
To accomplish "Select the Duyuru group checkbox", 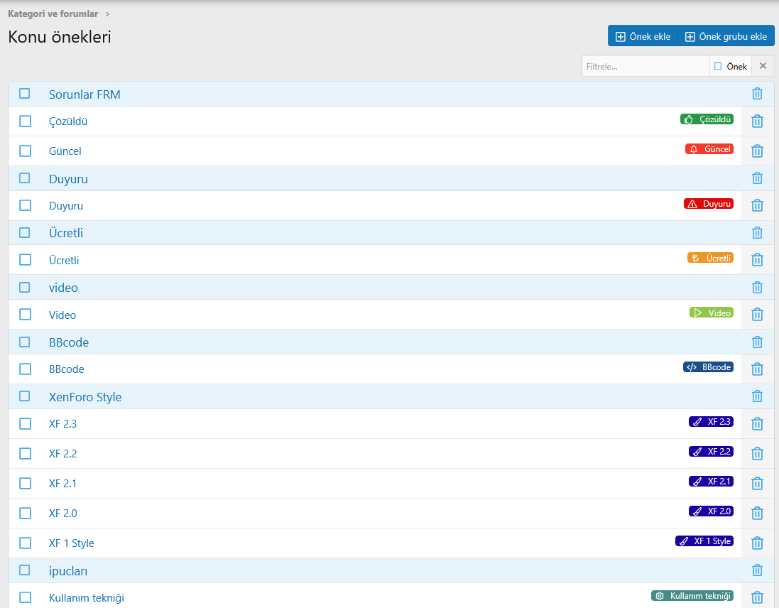I will [x=25, y=178].
